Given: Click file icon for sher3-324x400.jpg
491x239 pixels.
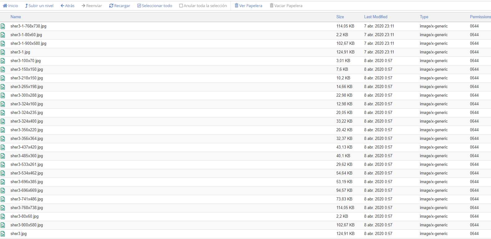Looking at the screenshot, I should 3,121.
